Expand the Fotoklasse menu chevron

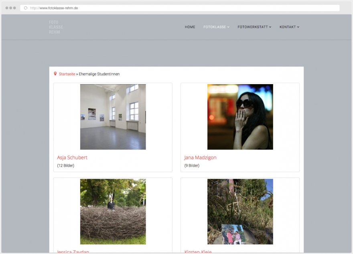tap(228, 27)
